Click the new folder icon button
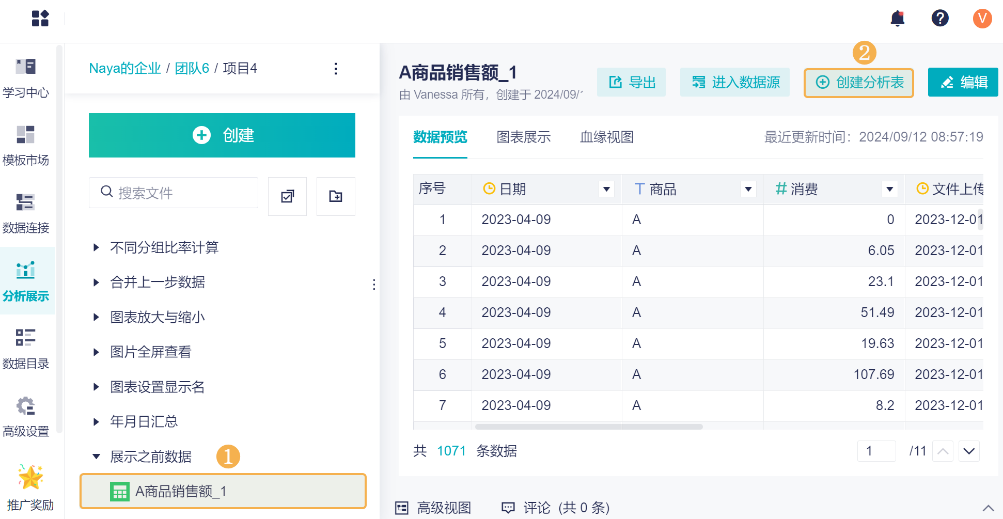This screenshot has height=519, width=1003. pos(336,196)
